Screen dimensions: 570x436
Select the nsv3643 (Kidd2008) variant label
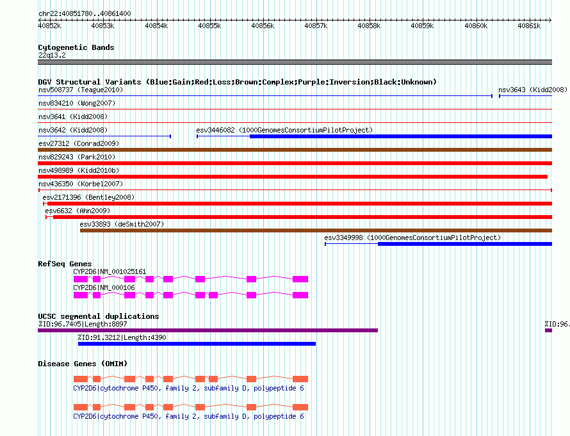click(x=533, y=90)
